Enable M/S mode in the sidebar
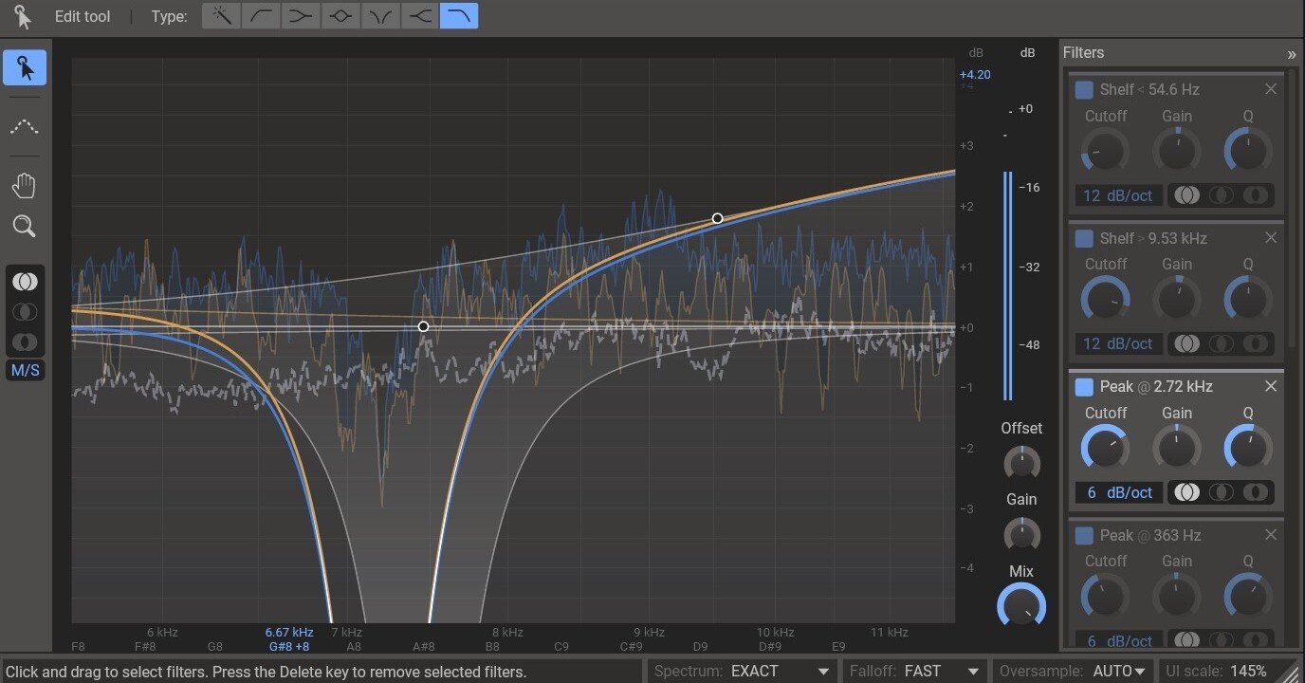Image resolution: width=1305 pixels, height=683 pixels. 25,370
